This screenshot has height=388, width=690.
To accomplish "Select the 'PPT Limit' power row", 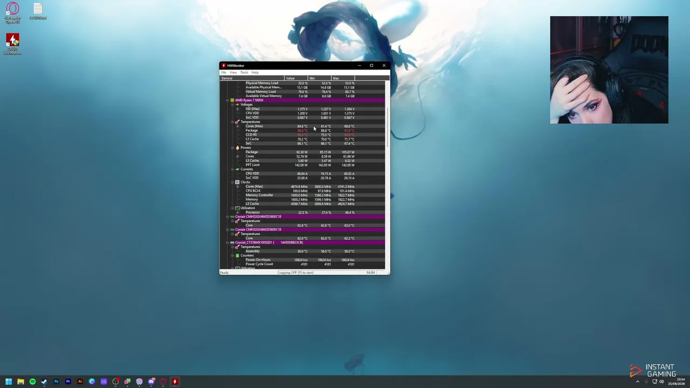I will tap(302, 165).
